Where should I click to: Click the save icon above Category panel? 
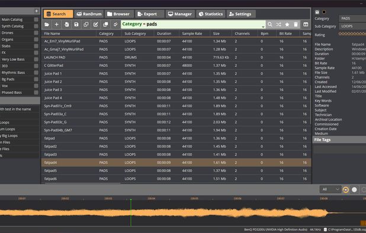(317, 12)
